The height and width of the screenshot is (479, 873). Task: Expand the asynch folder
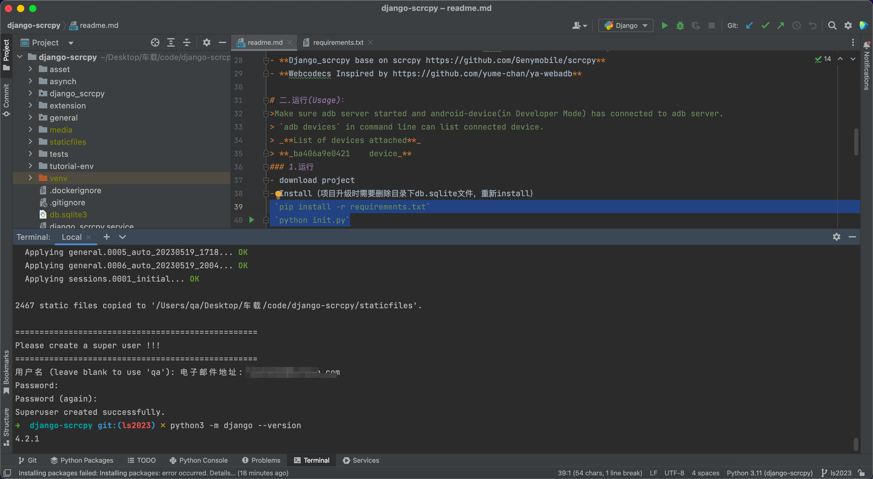[31, 81]
